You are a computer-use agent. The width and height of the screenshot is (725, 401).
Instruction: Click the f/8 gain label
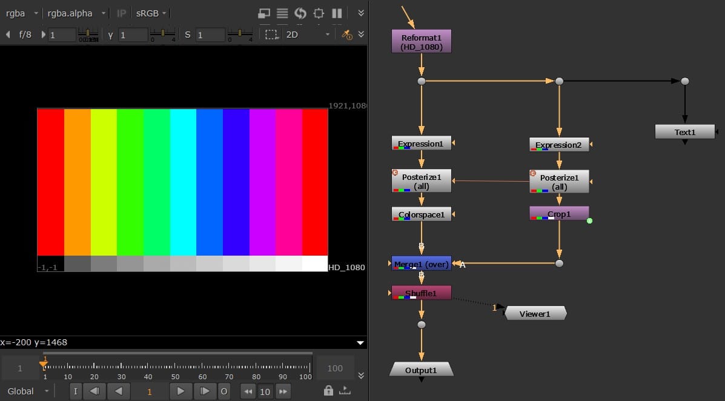[x=25, y=35]
